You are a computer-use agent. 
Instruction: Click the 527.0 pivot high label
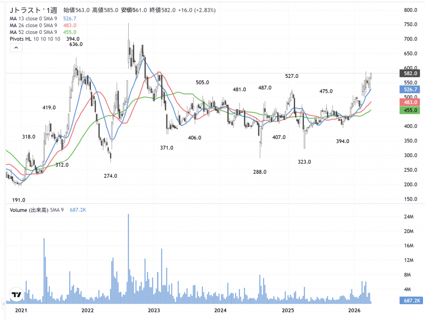click(292, 76)
